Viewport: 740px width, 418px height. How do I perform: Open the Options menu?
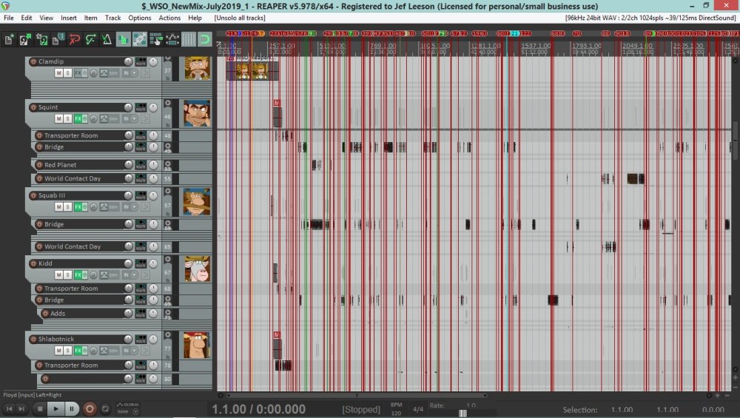point(140,18)
